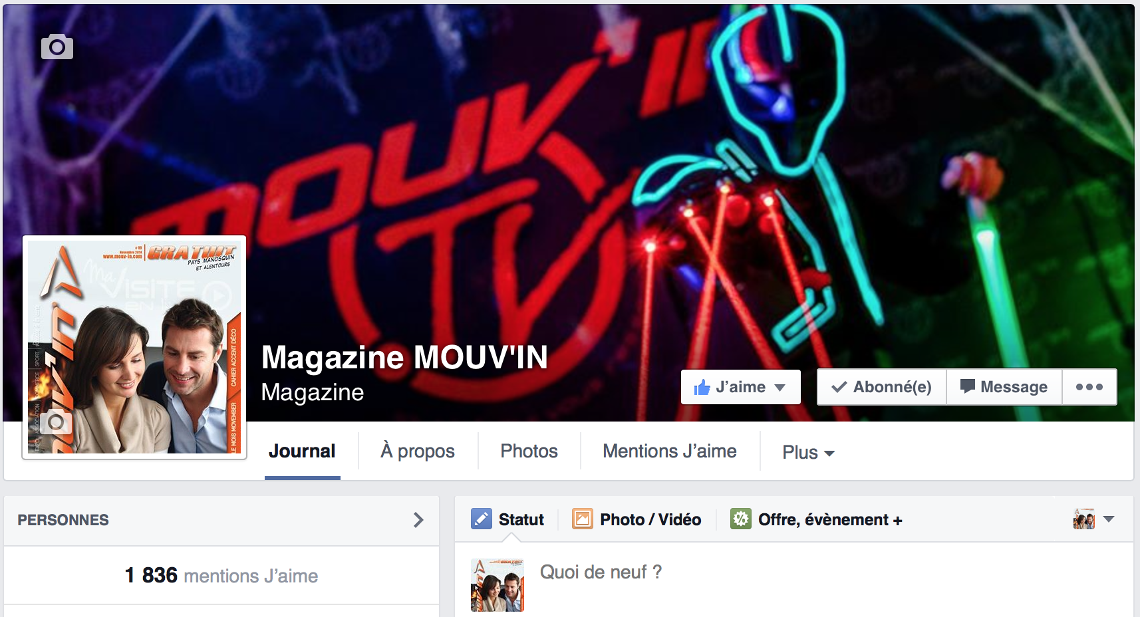Open the posting identity selector dropdown

(1093, 519)
